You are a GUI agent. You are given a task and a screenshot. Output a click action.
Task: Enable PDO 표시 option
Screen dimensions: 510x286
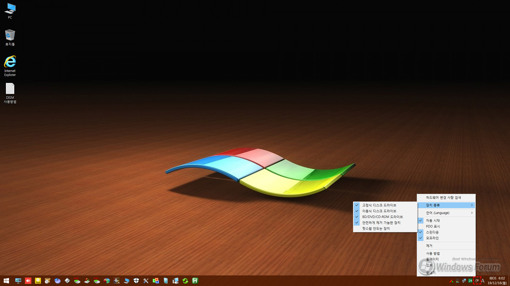pos(446,226)
